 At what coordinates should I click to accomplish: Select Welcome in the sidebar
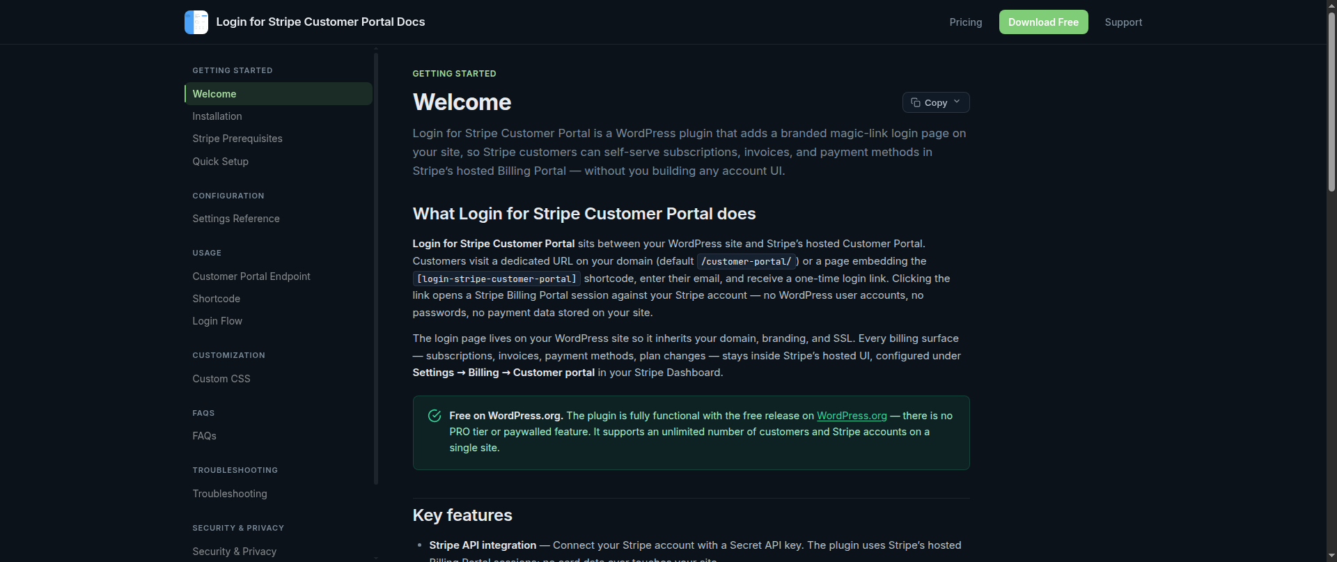279,94
